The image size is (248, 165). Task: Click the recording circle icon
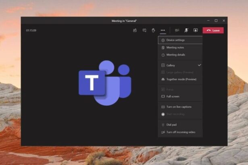(163, 114)
